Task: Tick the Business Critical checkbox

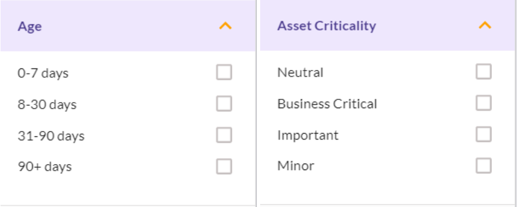Action: (x=484, y=103)
